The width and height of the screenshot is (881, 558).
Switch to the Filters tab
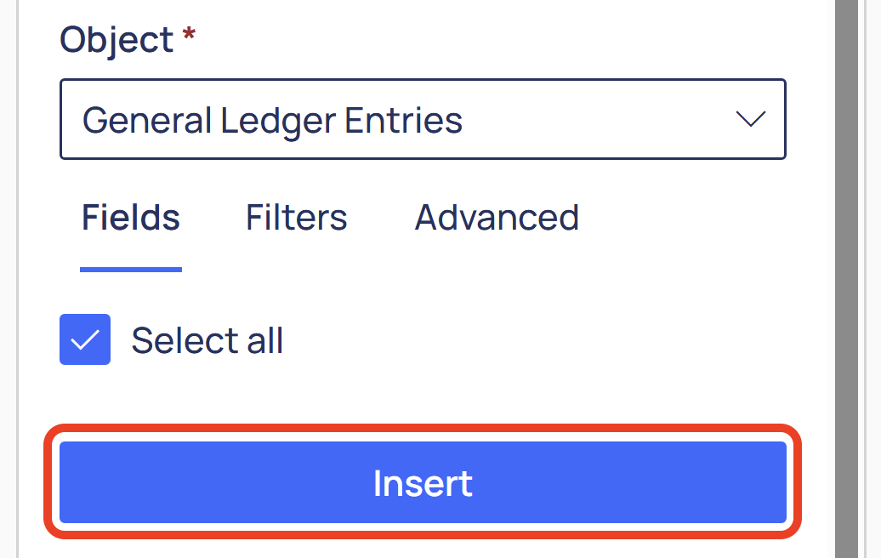(296, 219)
